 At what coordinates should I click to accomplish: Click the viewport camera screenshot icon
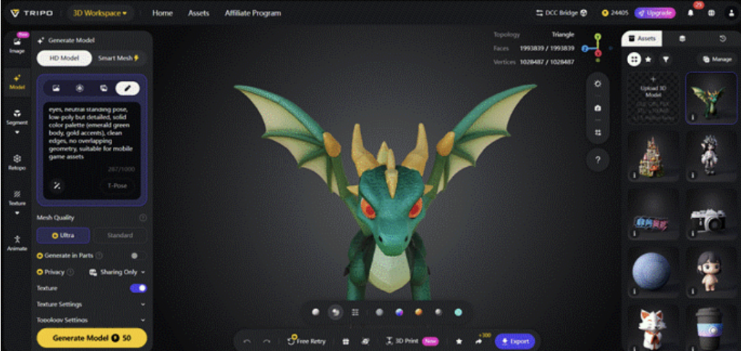[x=597, y=108]
